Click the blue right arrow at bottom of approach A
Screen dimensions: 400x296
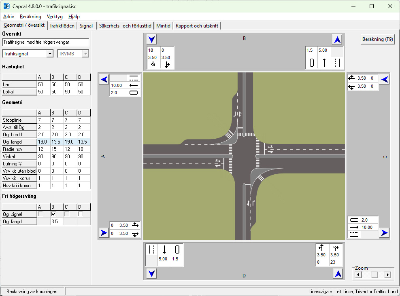point(104,233)
